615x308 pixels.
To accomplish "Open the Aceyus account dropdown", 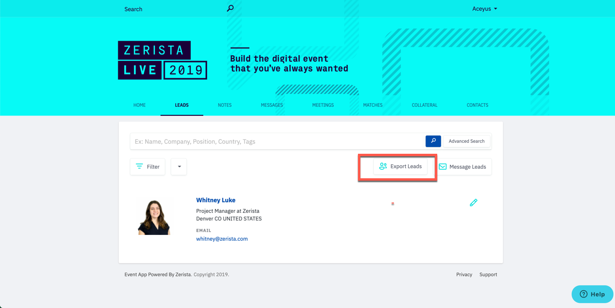I will (x=484, y=9).
